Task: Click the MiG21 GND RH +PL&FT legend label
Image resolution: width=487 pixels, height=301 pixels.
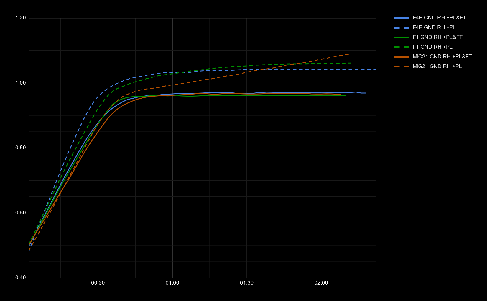Action: tap(442, 57)
